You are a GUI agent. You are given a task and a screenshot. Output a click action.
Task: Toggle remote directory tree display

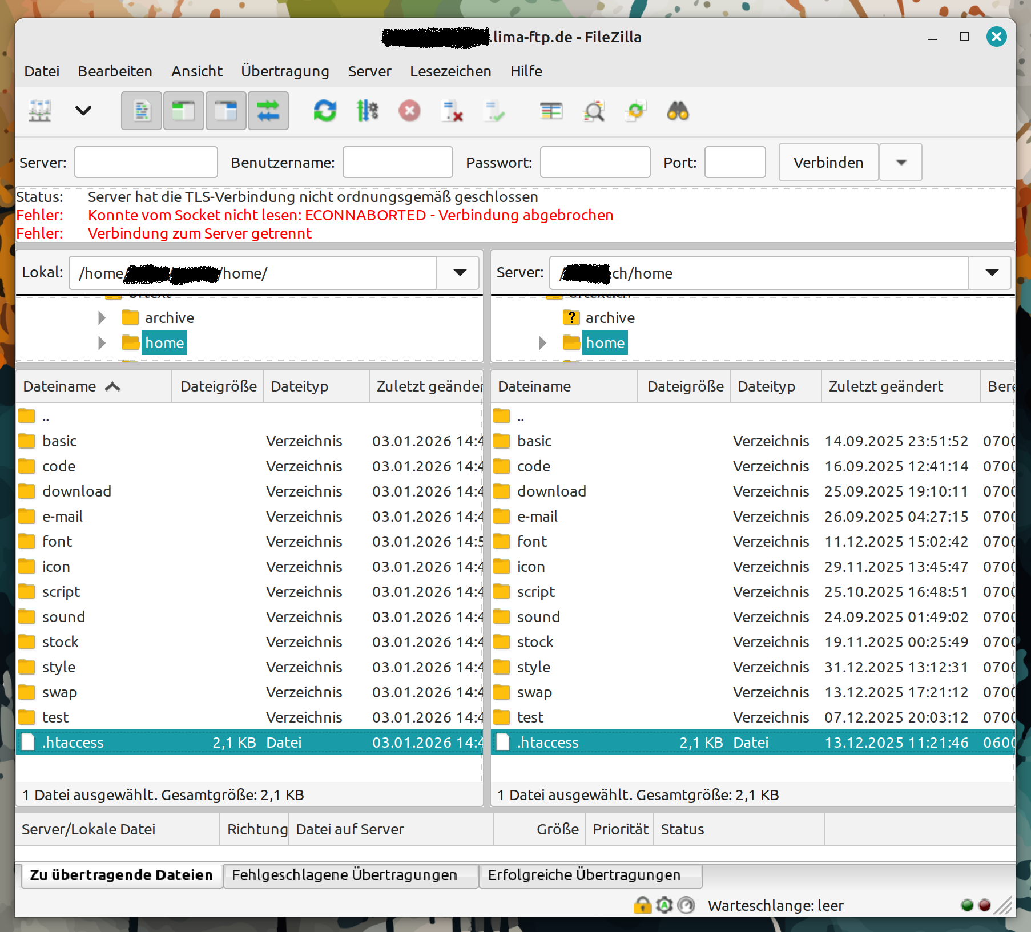point(226,111)
